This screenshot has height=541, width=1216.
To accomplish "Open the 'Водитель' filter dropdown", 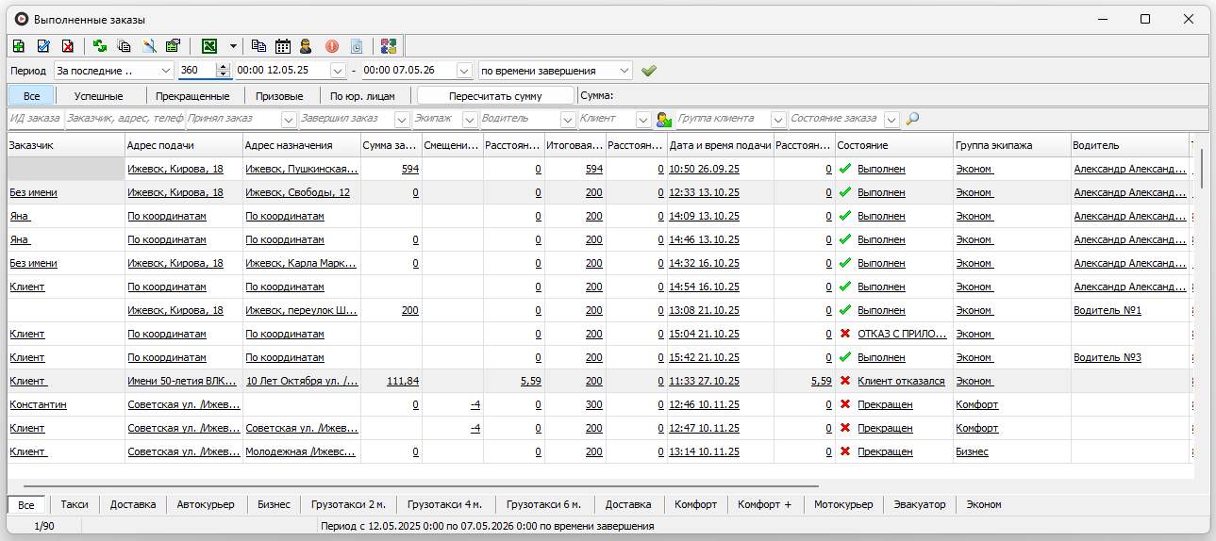I will point(568,119).
